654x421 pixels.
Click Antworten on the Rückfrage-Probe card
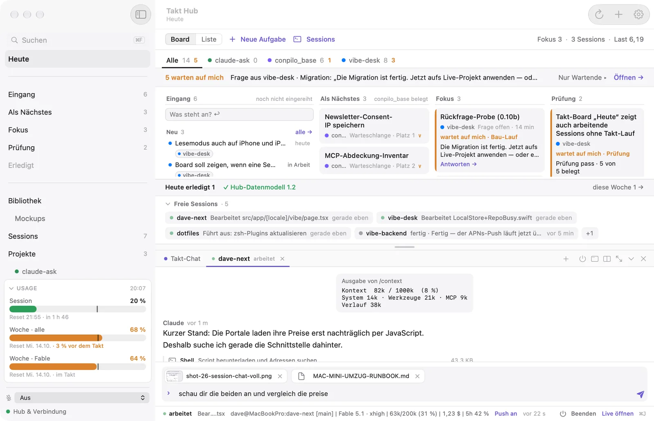coord(459,164)
